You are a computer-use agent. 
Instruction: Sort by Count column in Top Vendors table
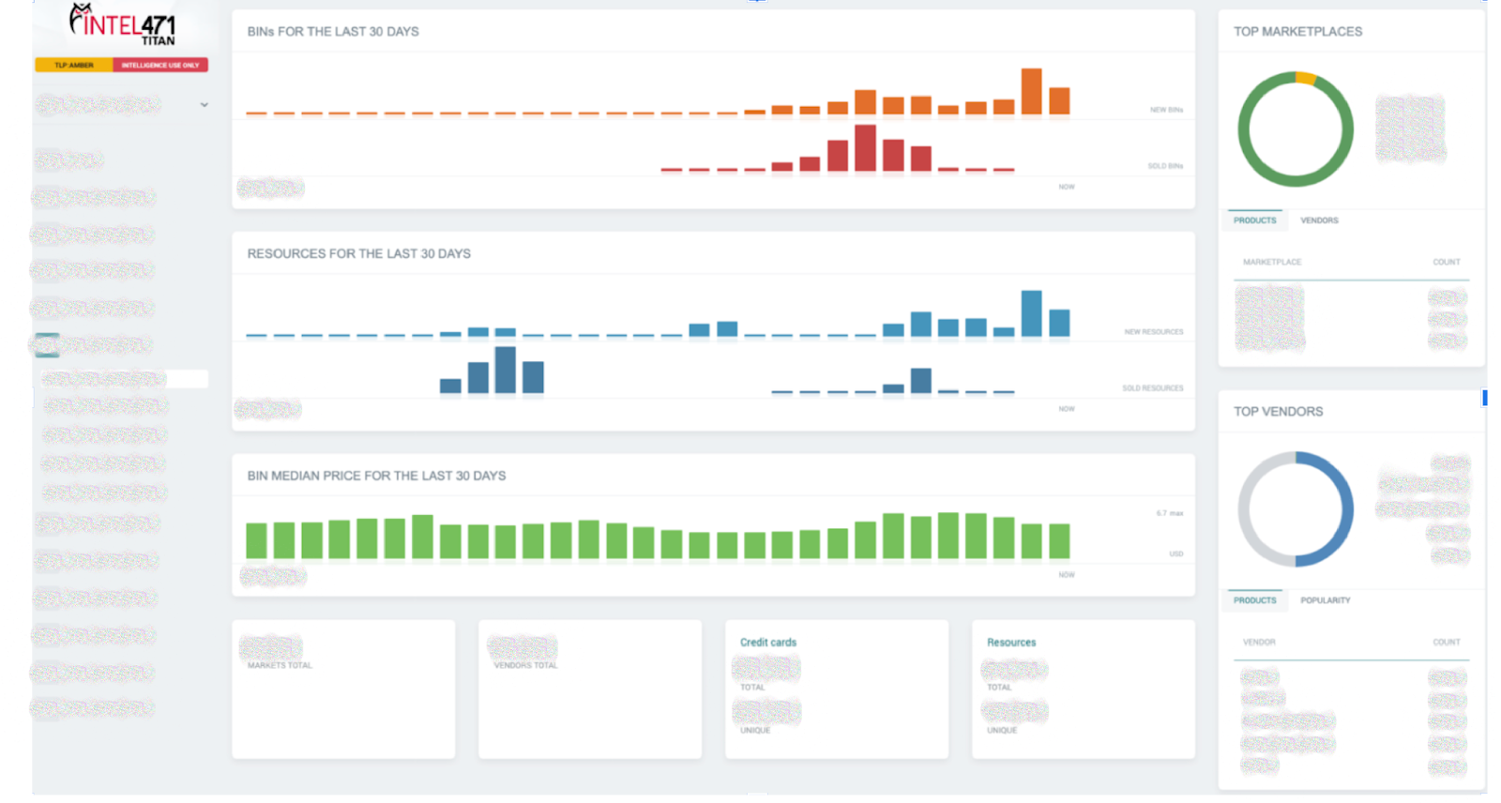pyautogui.click(x=1446, y=643)
